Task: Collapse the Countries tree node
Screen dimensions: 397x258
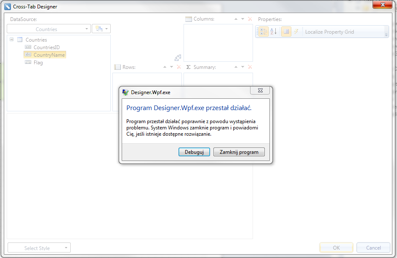Action: 11,39
